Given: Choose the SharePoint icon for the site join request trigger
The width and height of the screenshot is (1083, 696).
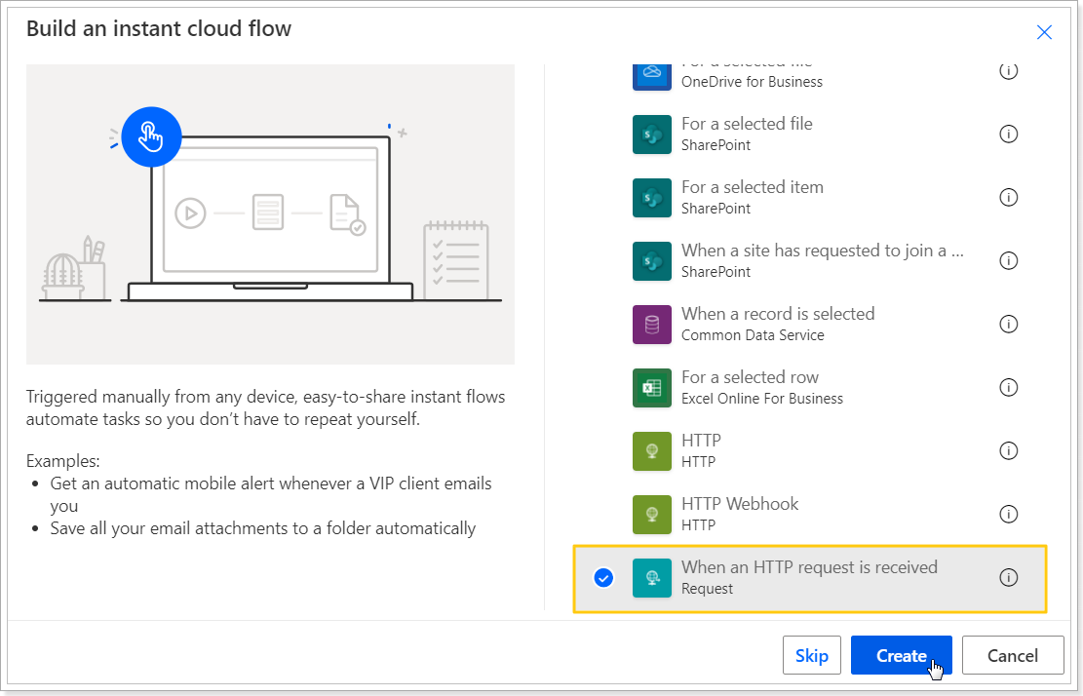Looking at the screenshot, I should [652, 261].
